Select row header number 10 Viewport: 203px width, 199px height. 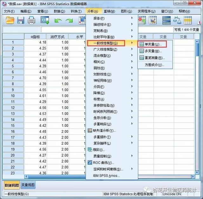[x=13, y=96]
